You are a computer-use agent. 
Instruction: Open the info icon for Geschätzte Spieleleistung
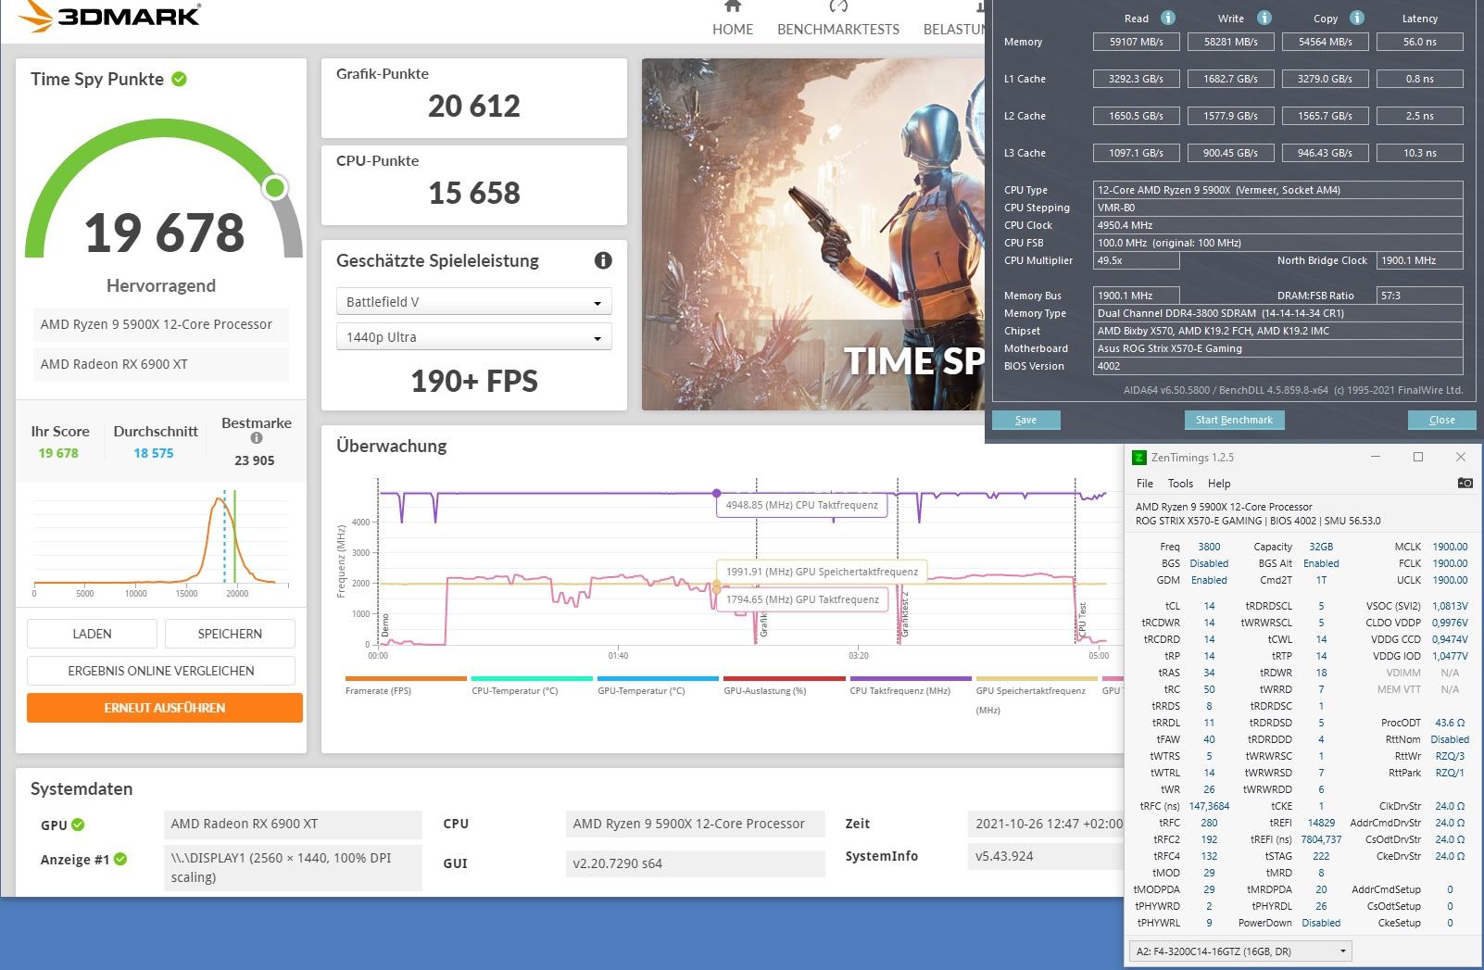click(603, 260)
